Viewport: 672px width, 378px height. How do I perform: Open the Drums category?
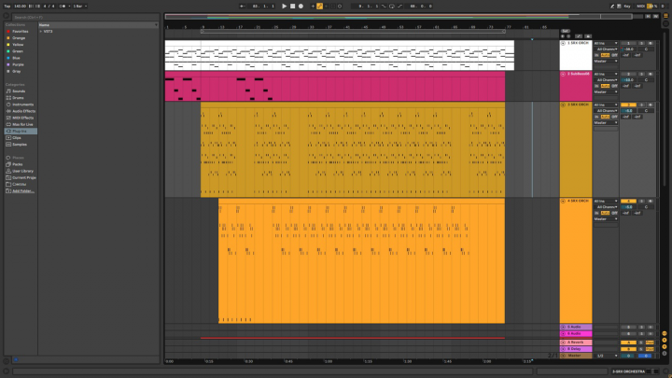click(x=18, y=98)
